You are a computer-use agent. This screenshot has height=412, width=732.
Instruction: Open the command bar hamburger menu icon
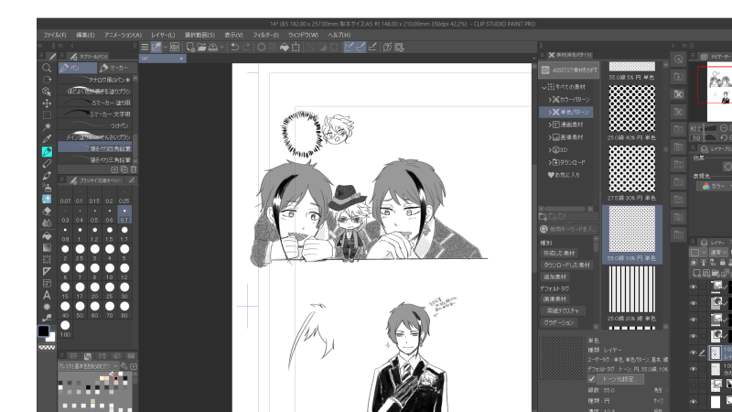click(145, 47)
